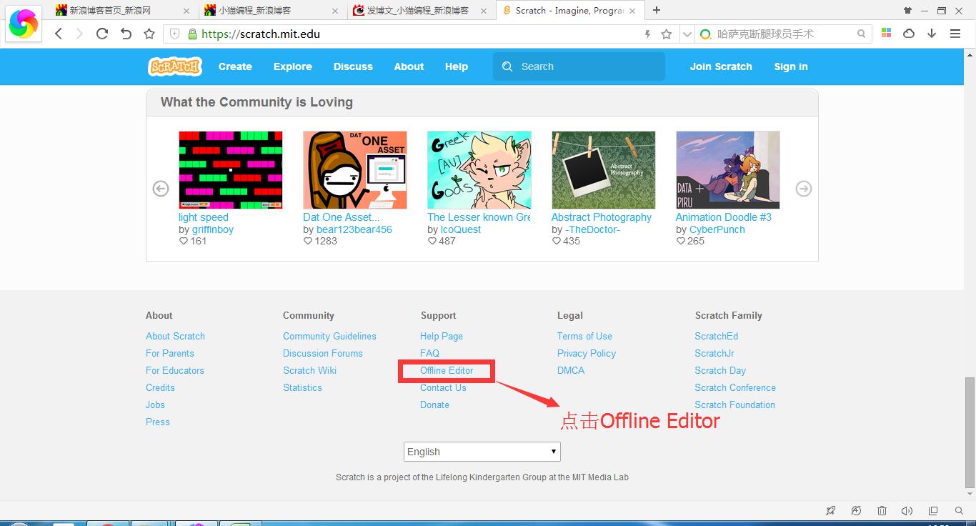Click the browser forward arrow

click(x=79, y=34)
